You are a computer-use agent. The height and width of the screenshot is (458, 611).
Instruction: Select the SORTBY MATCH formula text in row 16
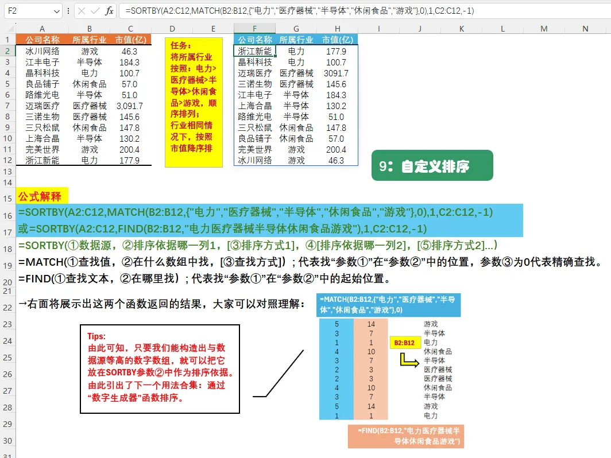point(256,212)
